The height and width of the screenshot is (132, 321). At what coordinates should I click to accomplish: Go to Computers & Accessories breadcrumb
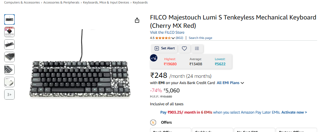[x=22, y=2]
